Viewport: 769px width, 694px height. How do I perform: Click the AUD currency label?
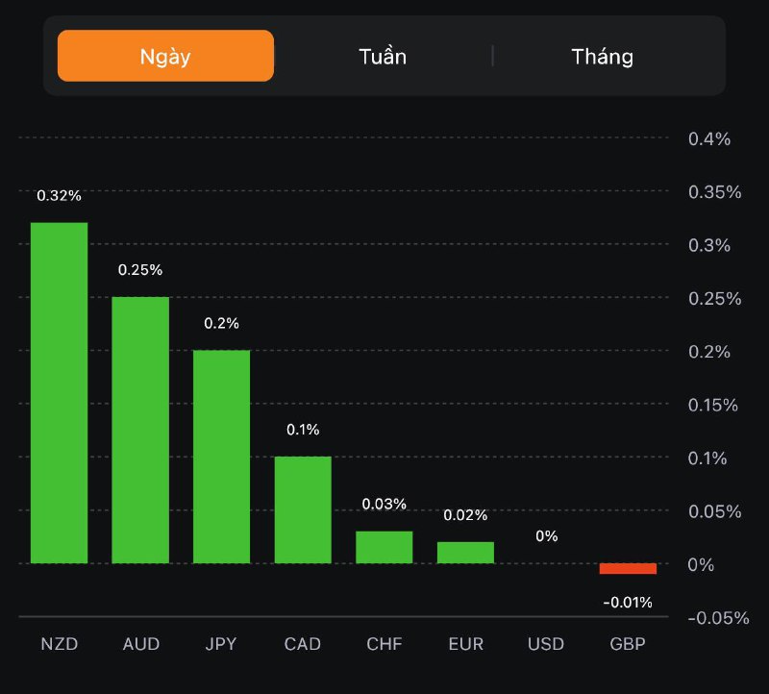(x=140, y=644)
